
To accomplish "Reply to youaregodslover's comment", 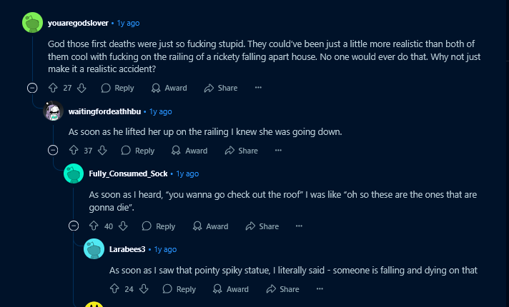I will (117, 89).
